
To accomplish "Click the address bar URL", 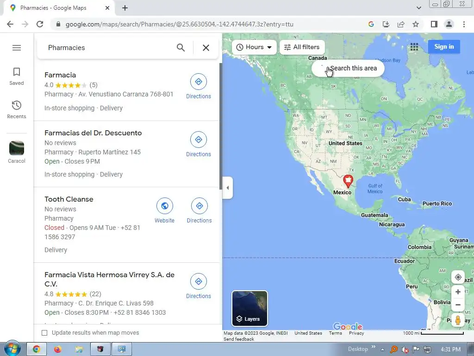I will pos(180,24).
